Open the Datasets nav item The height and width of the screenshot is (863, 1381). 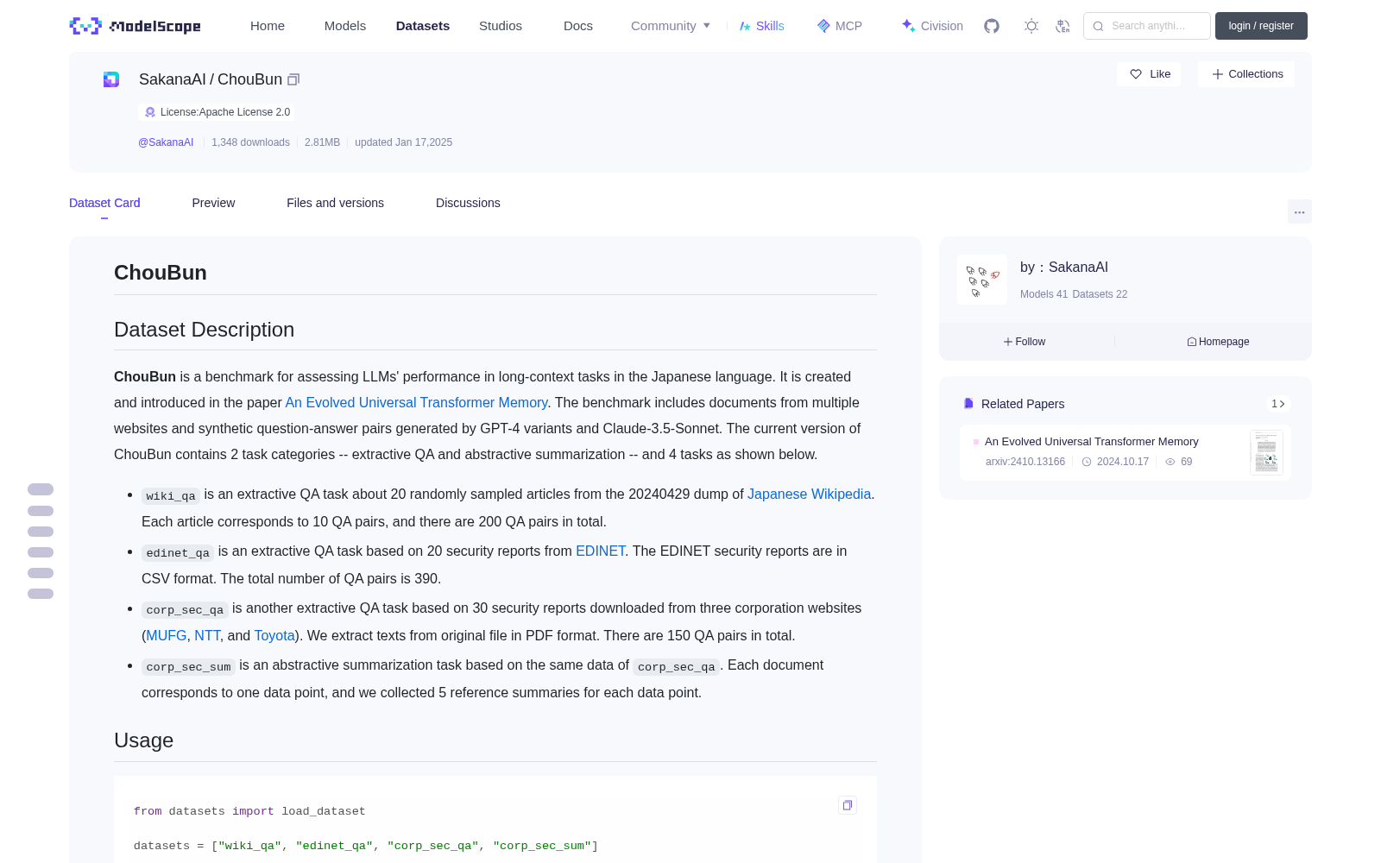423,26
